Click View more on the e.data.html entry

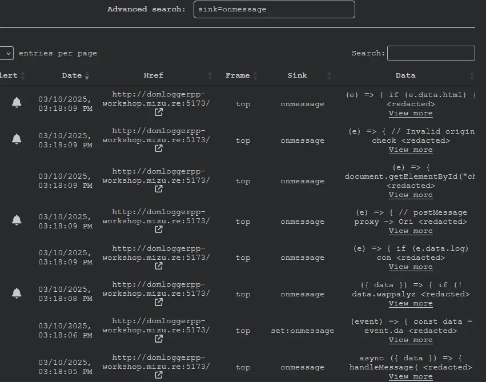(411, 113)
